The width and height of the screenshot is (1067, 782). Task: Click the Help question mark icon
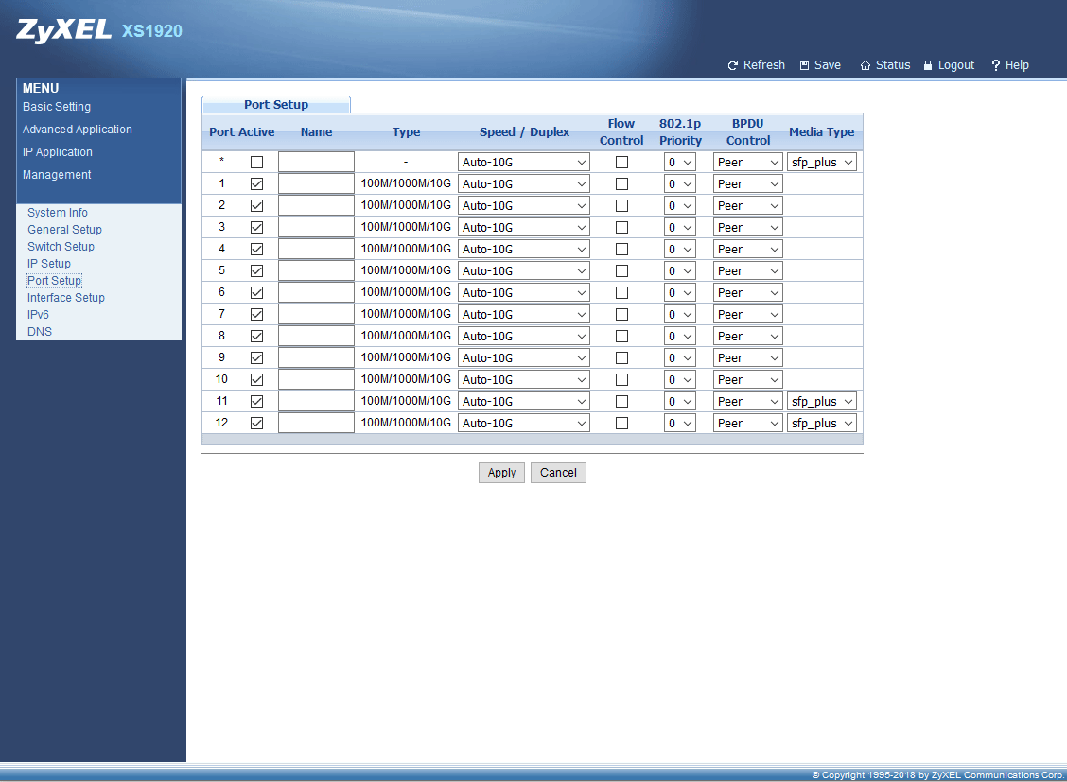point(995,65)
